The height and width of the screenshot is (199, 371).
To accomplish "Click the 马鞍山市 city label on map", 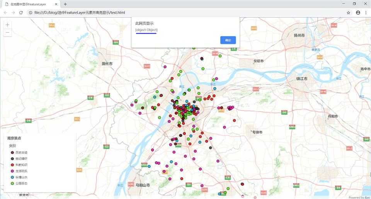I will click(x=143, y=185).
